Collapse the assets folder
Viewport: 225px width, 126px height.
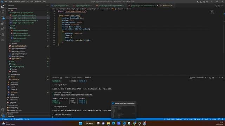coord(13,62)
